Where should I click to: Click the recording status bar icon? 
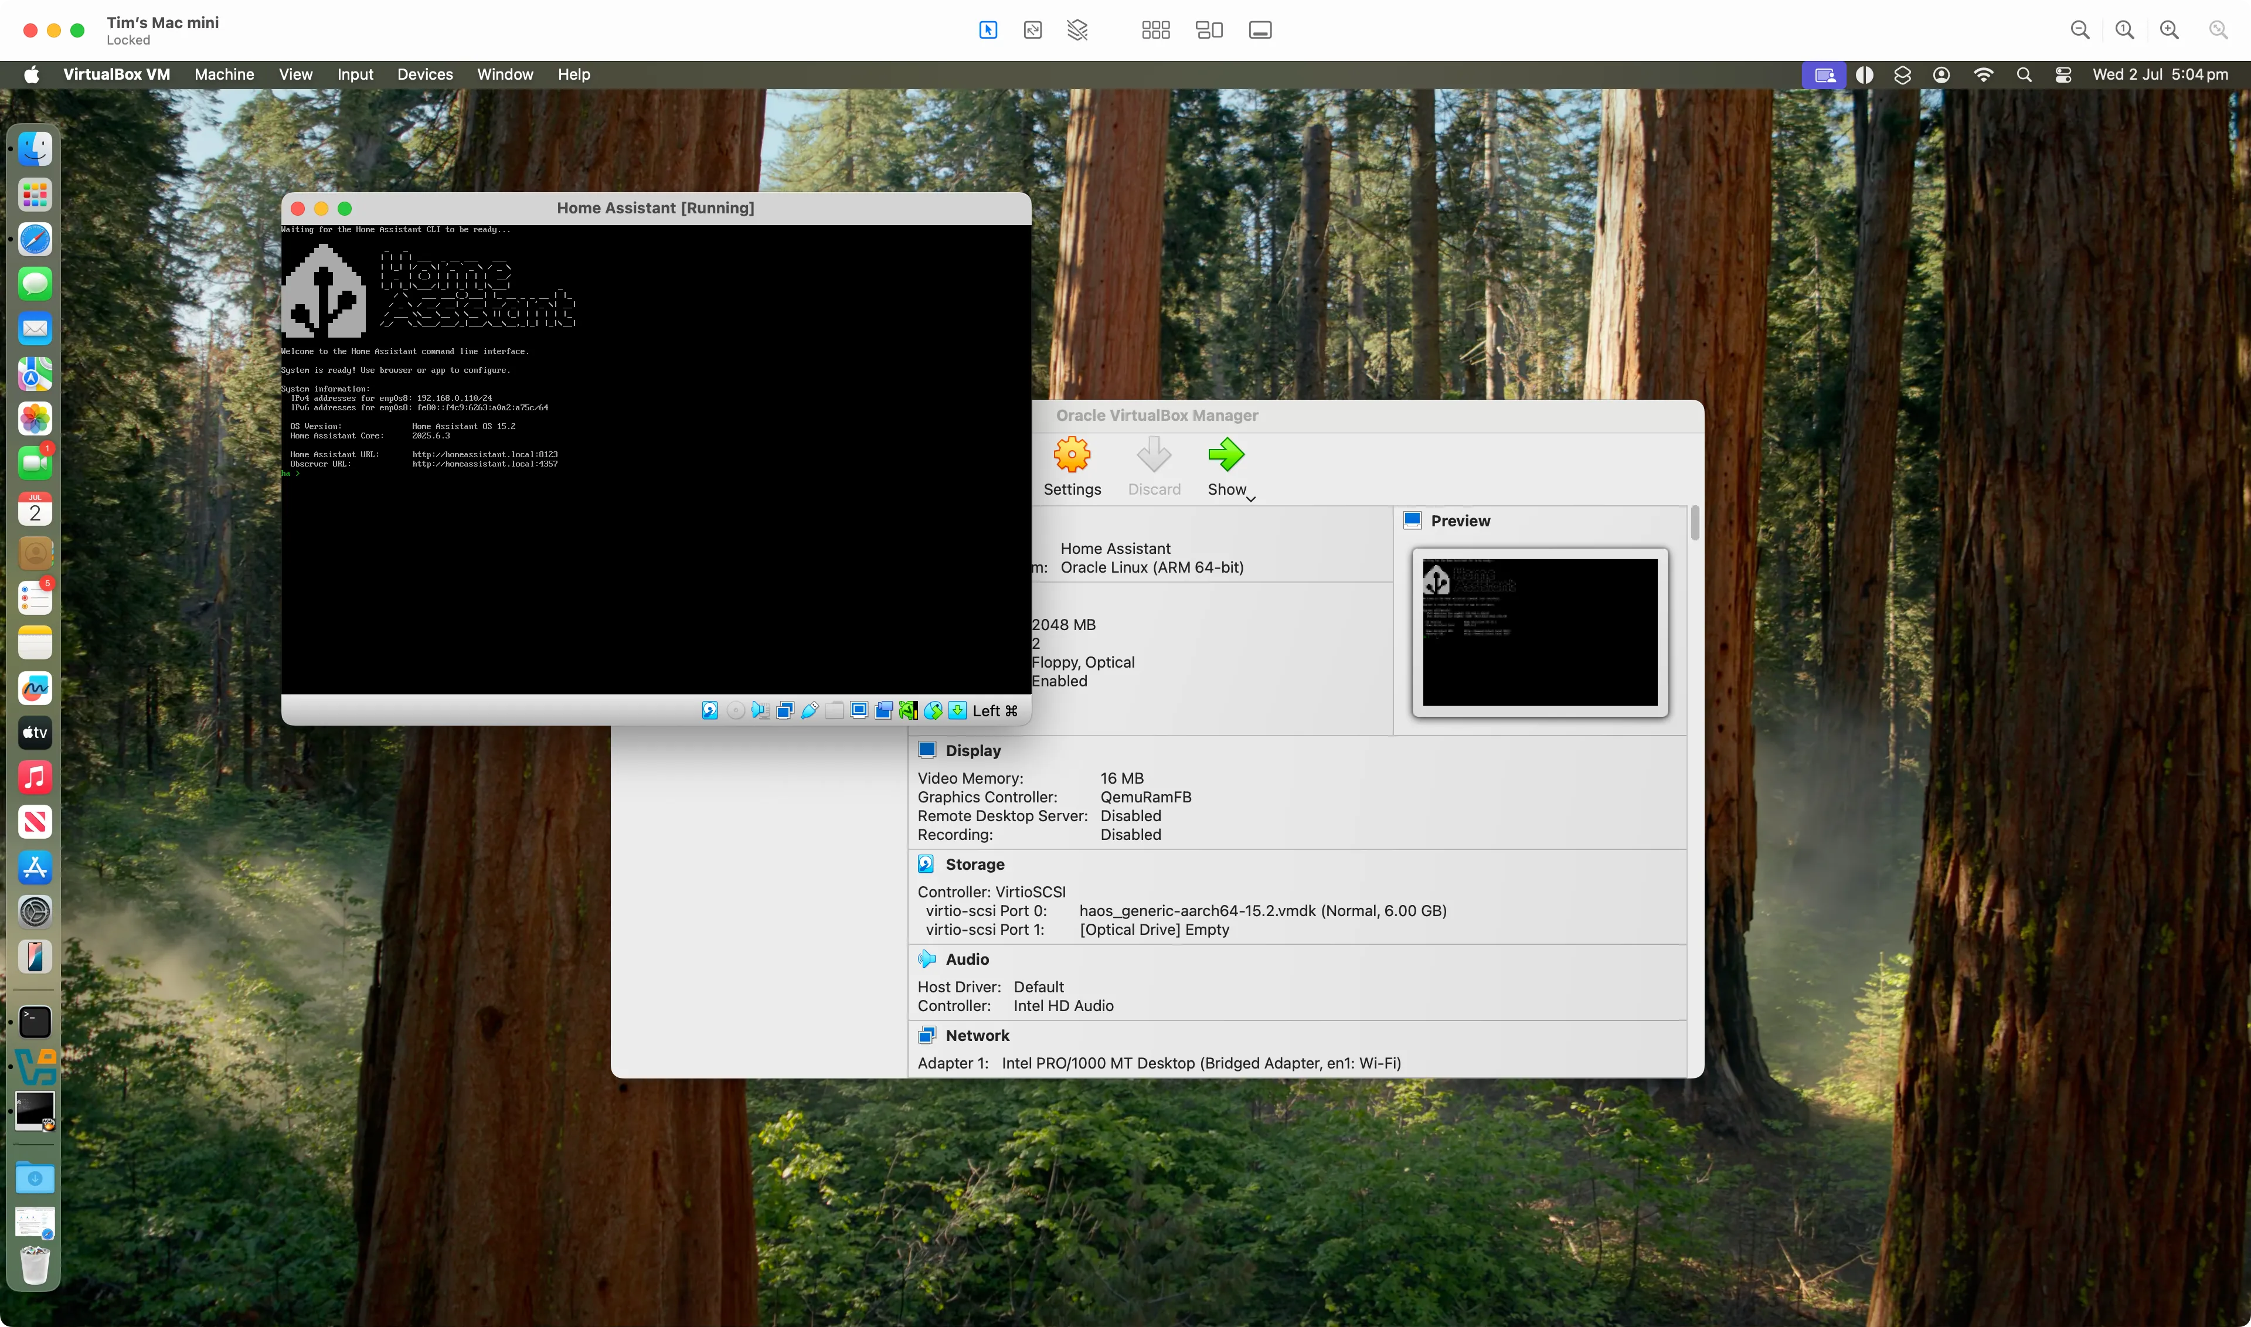point(883,711)
